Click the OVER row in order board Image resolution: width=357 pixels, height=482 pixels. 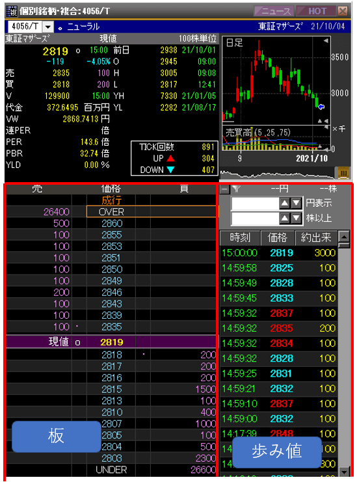click(111, 212)
